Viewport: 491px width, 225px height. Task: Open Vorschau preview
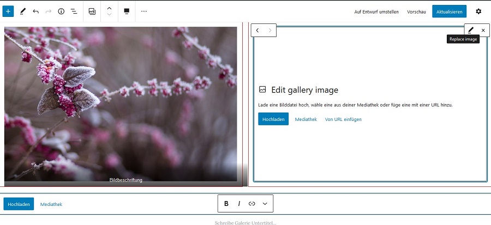416,11
